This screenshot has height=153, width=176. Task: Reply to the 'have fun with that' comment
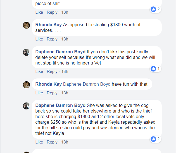click(52, 93)
